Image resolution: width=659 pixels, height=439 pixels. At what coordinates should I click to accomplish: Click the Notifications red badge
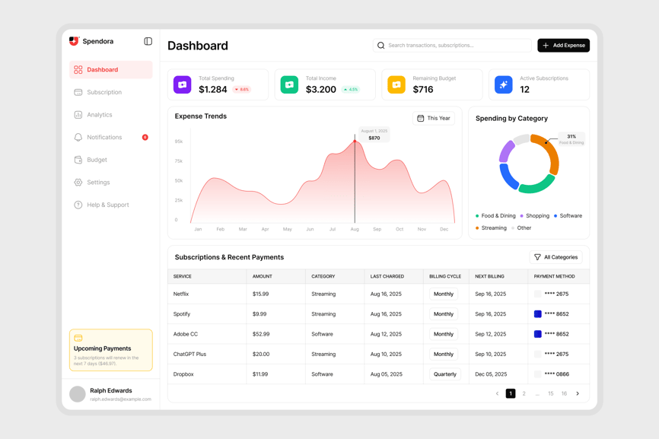[x=145, y=138]
